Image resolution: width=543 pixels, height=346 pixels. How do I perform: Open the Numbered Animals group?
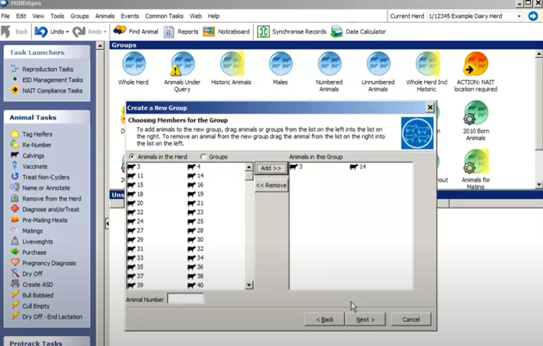330,64
